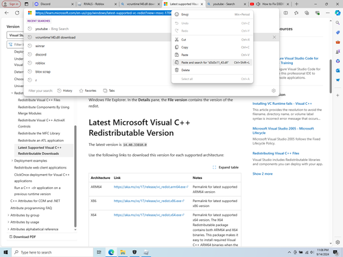Expand the Attributes by usage node
Screen dimensions: 343x257
(x=8, y=222)
